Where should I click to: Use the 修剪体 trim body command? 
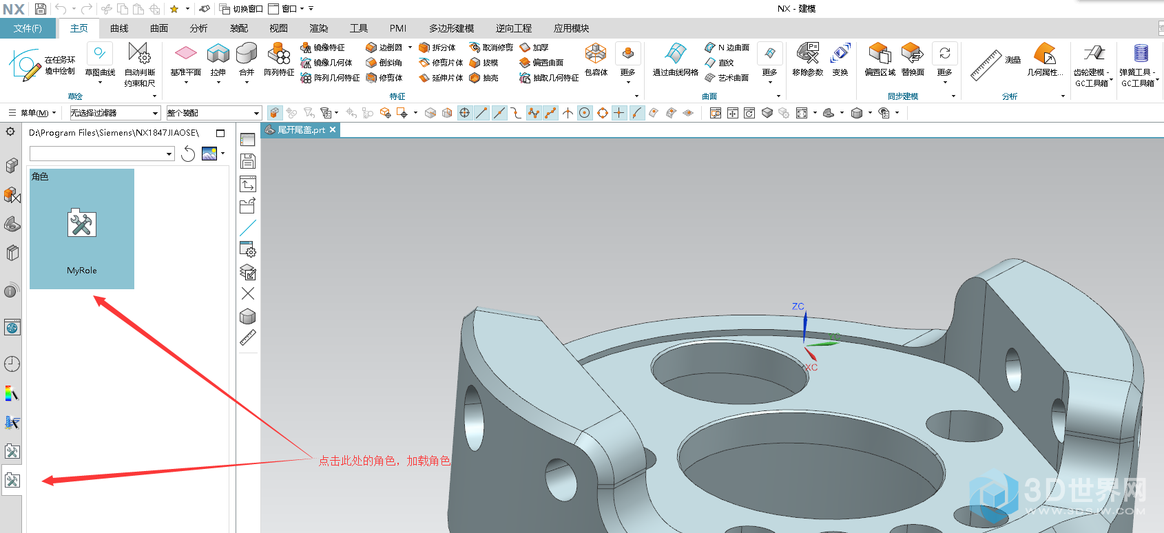coord(384,78)
